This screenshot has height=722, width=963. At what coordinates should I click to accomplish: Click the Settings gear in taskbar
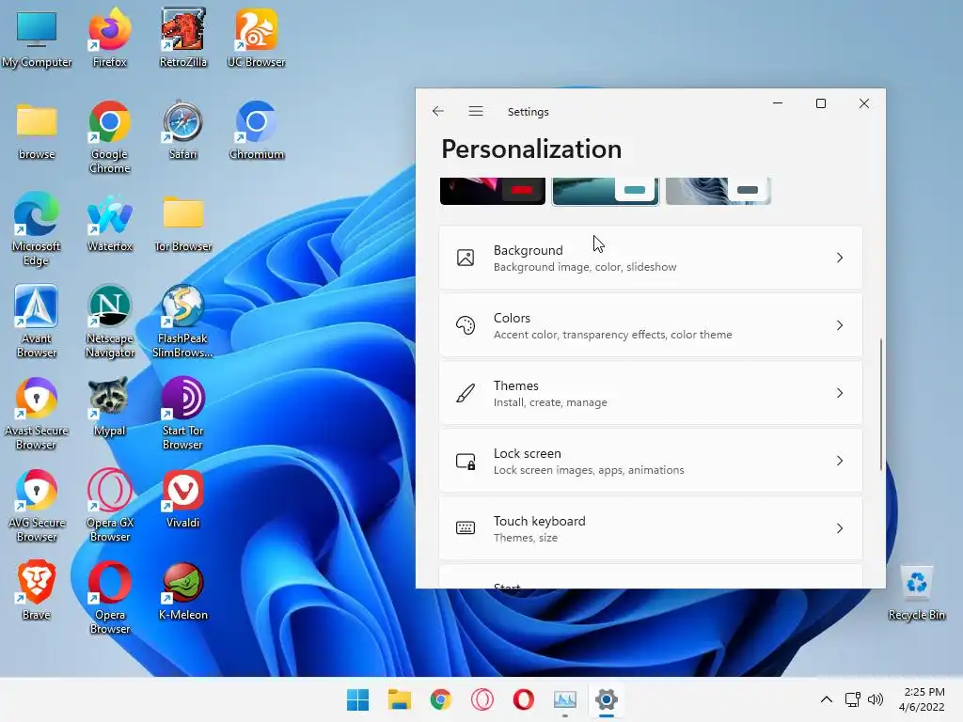coord(607,699)
